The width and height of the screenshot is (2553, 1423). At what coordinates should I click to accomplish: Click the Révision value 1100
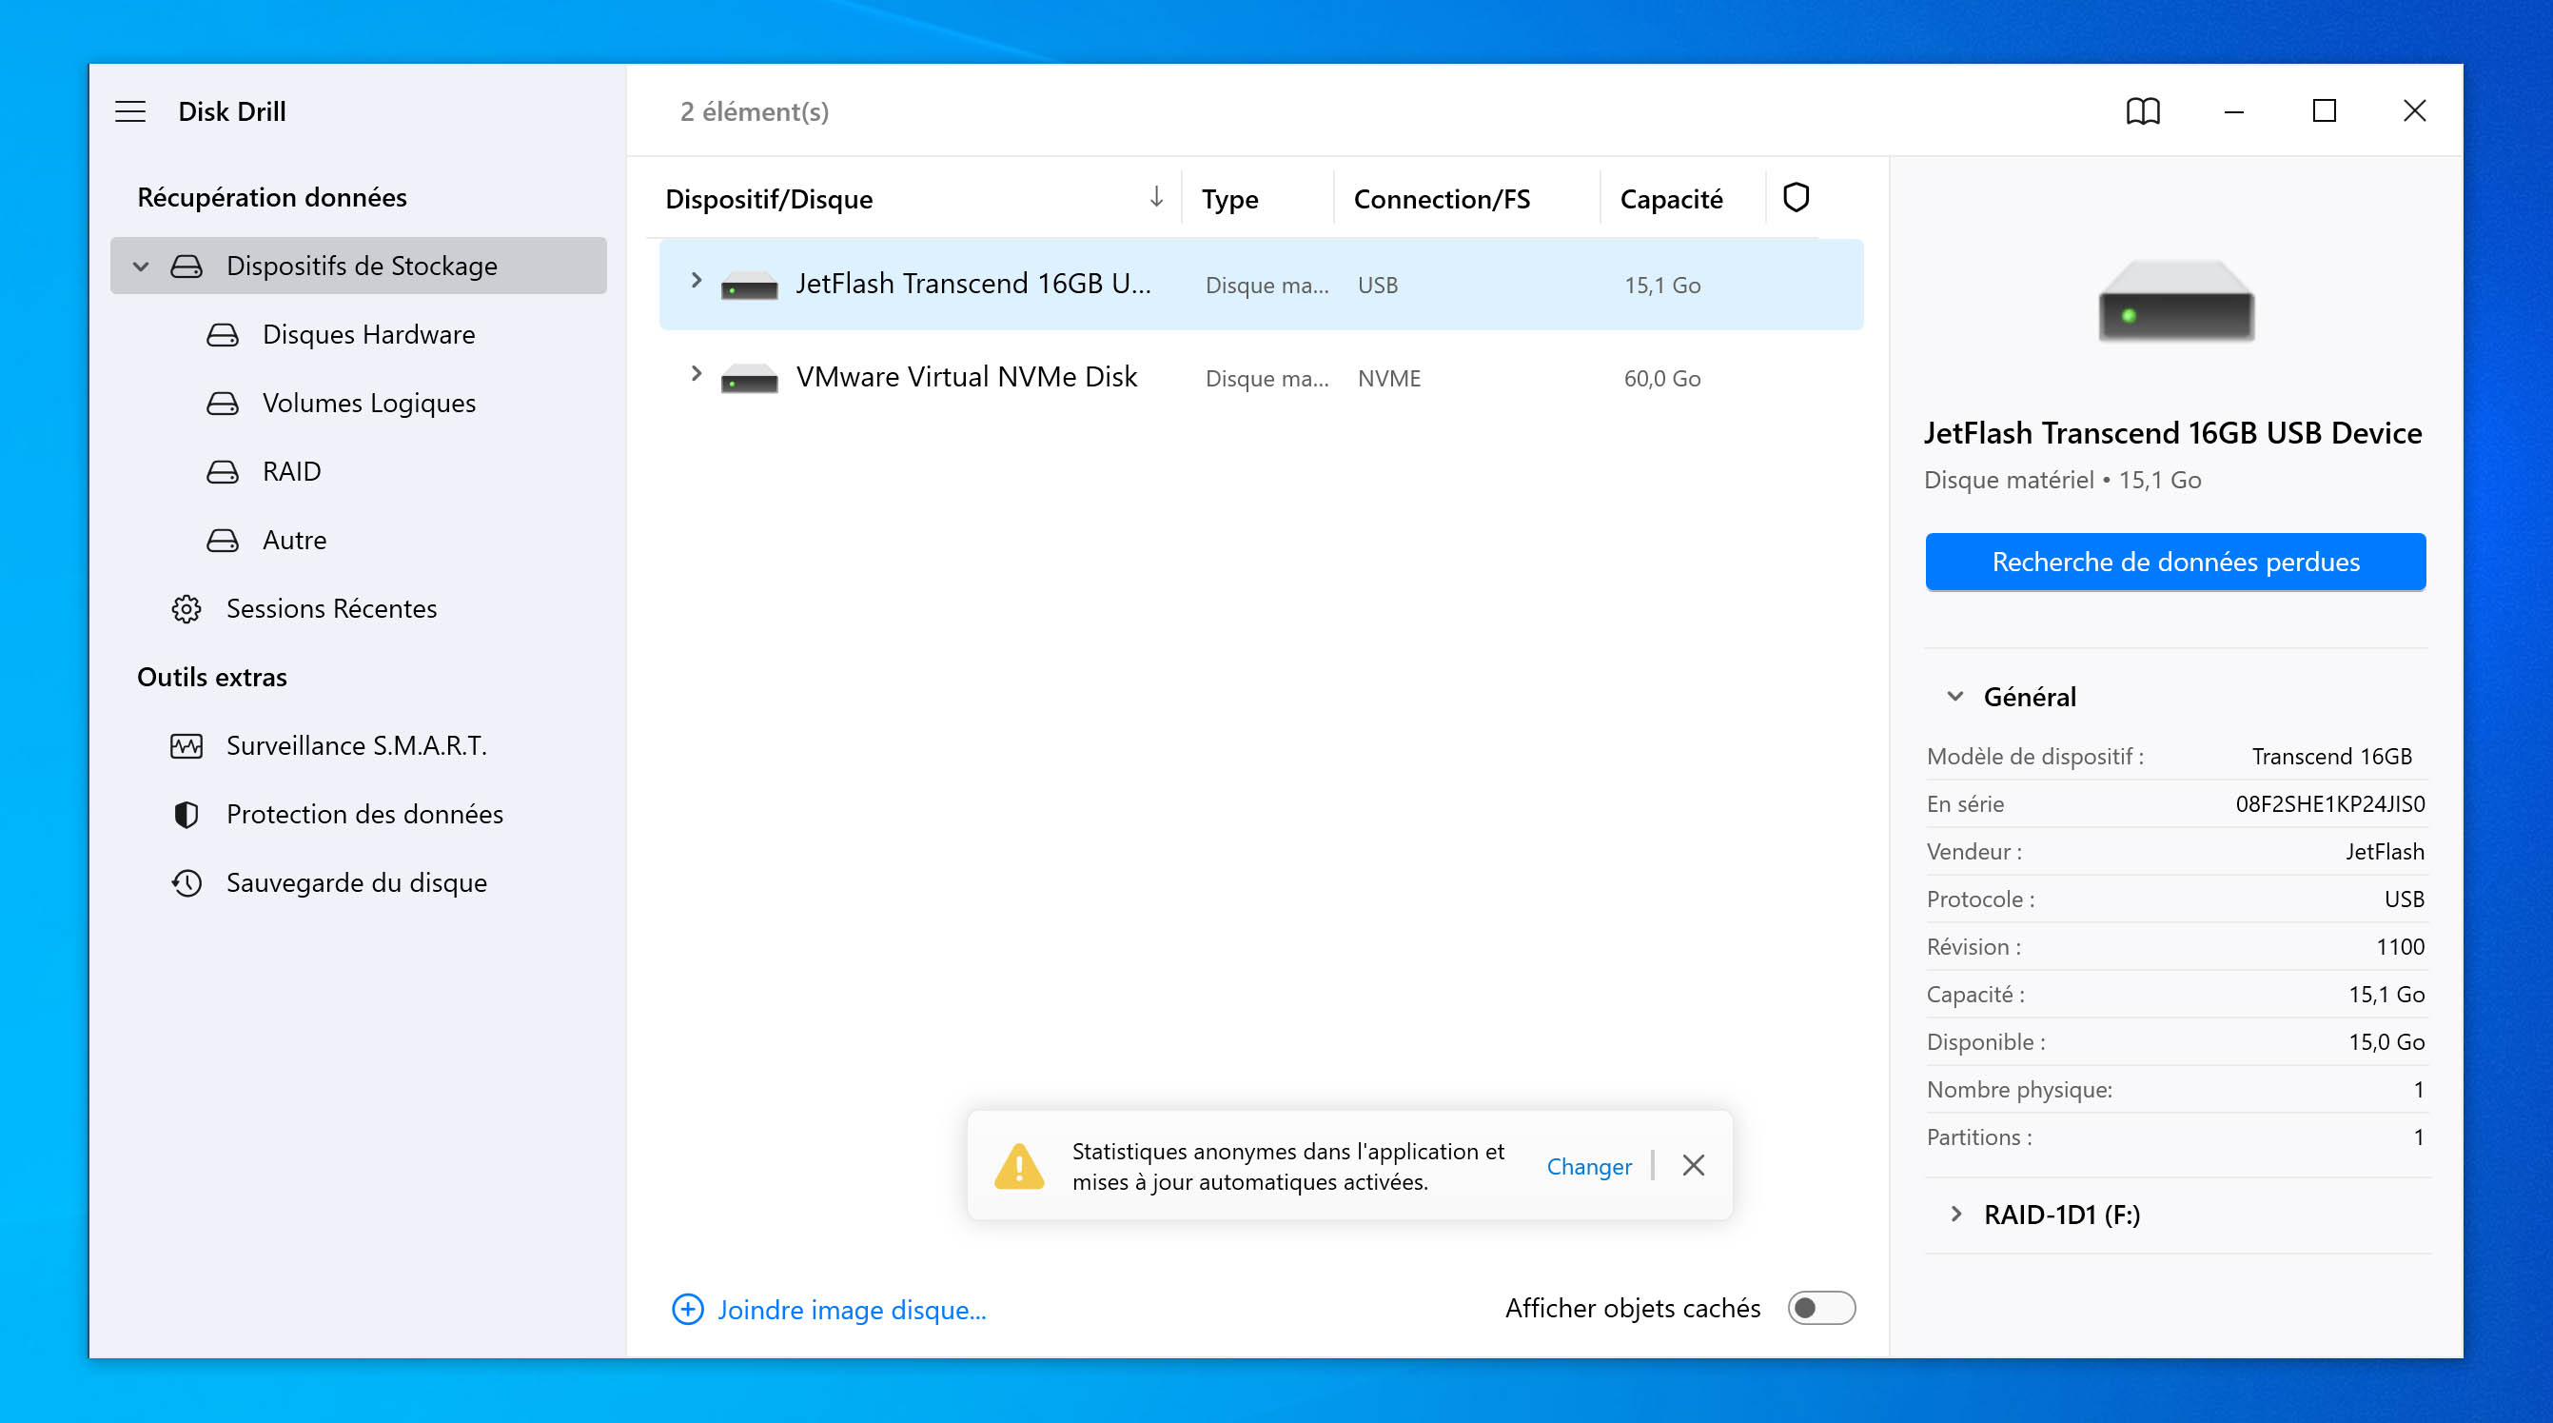point(2401,946)
